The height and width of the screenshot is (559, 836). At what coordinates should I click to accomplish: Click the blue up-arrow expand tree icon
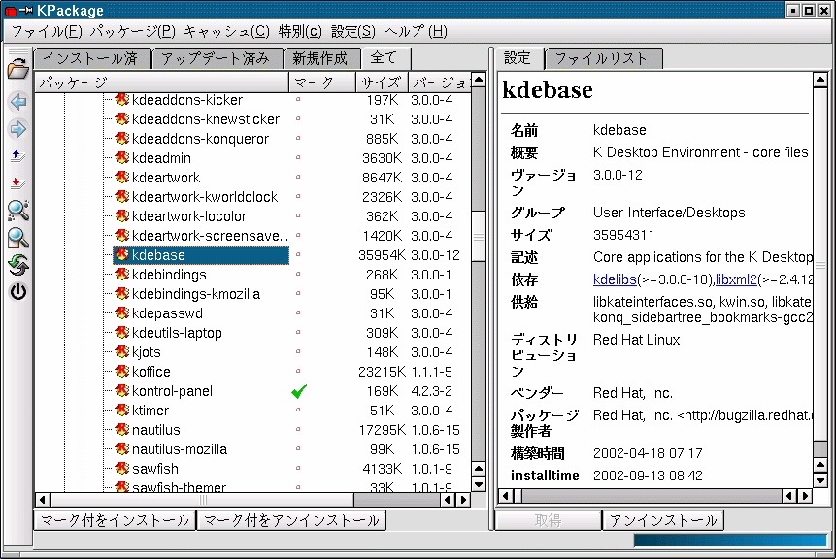coord(17,156)
